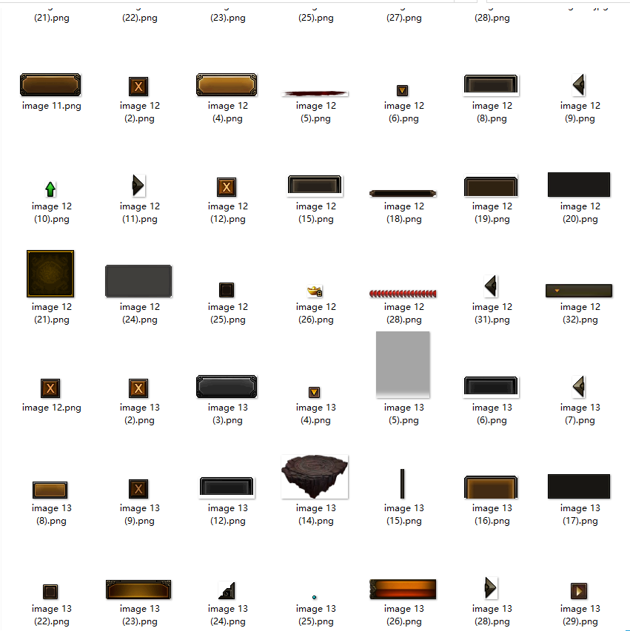Click the stone table image 13 (14).png

coord(315,477)
